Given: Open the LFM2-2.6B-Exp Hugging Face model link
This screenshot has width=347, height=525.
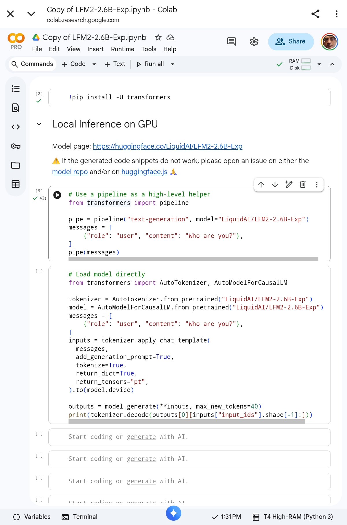Looking at the screenshot, I should point(167,146).
